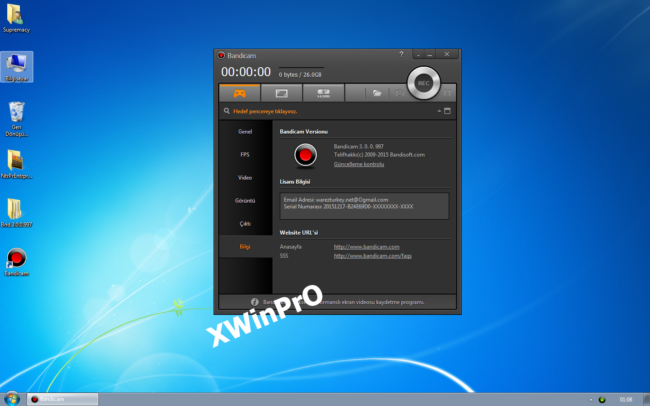Viewport: 650px width, 406px height.
Task: Select the Geri Dönüşüm recycle bin icon
Action: pos(17,119)
